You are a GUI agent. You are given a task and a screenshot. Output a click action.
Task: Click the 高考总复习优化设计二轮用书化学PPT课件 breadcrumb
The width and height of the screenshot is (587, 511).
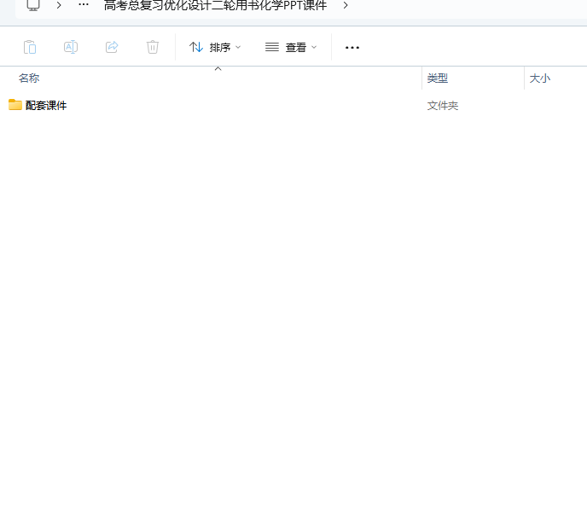coord(215,5)
